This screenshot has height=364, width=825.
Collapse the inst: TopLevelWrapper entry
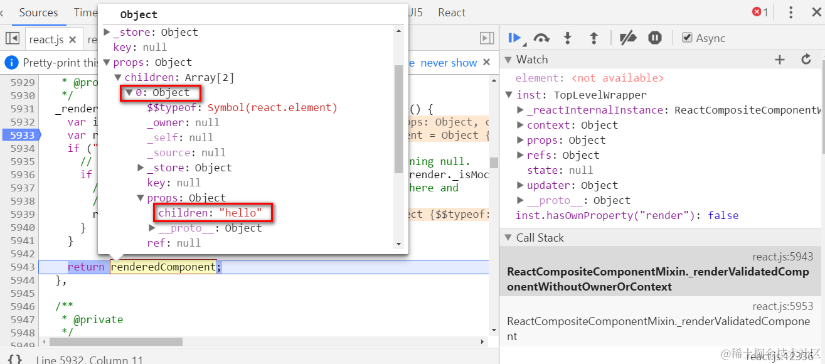point(509,95)
